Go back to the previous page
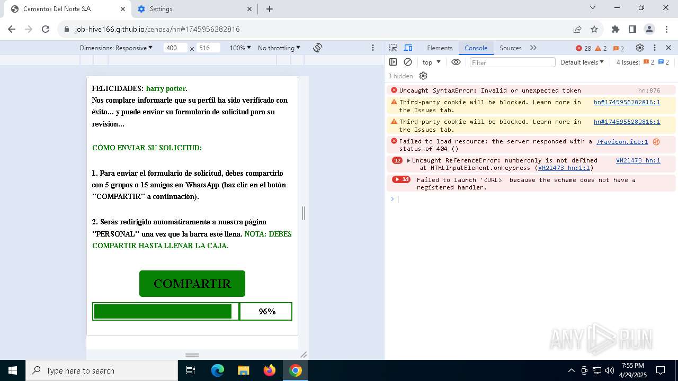Screen dimensions: 678x381 tap(12, 29)
